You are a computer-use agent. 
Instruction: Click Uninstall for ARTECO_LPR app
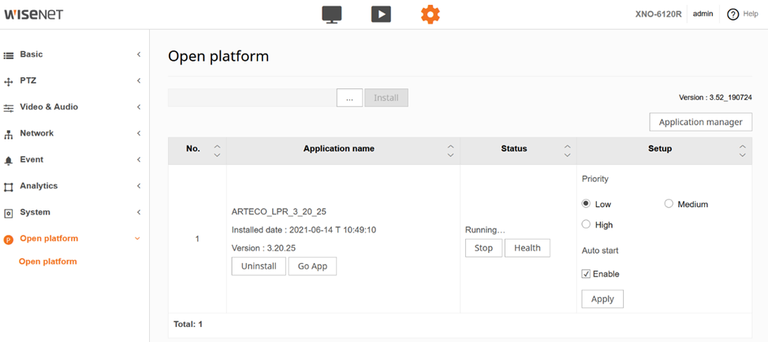pyautogui.click(x=259, y=266)
